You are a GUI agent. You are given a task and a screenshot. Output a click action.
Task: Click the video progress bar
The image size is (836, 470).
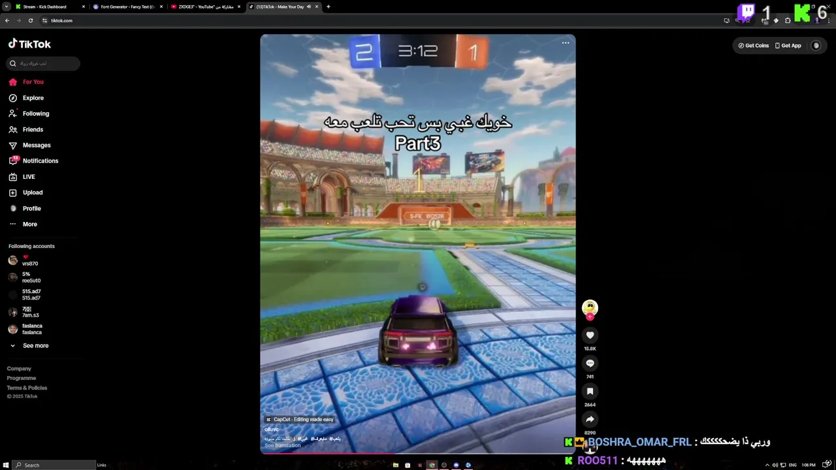[418, 452]
